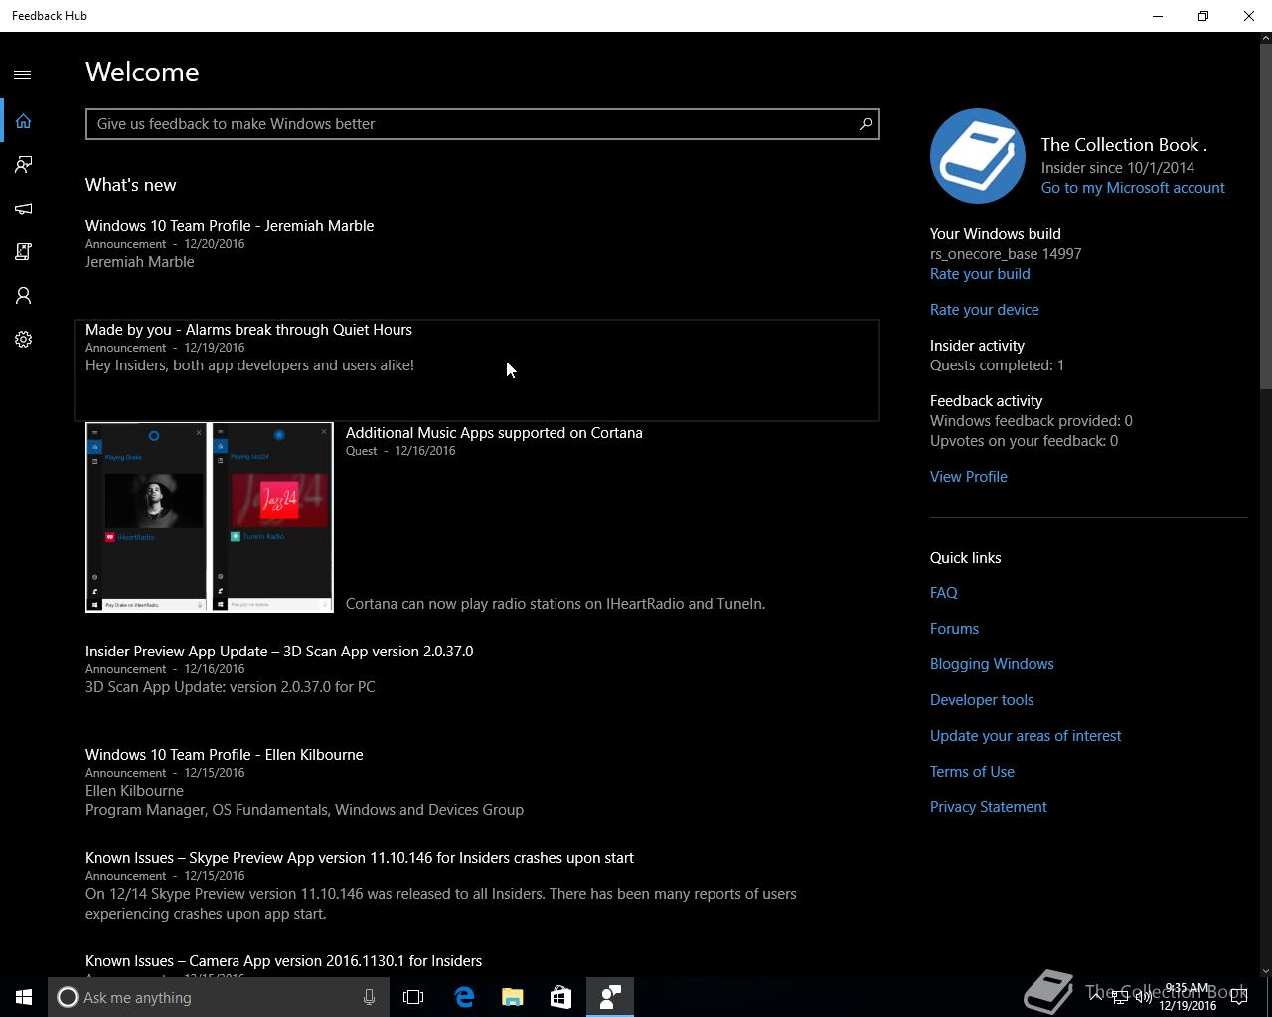Image resolution: width=1272 pixels, height=1017 pixels.
Task: Launch Microsoft Edge from the taskbar
Action: [x=464, y=997]
